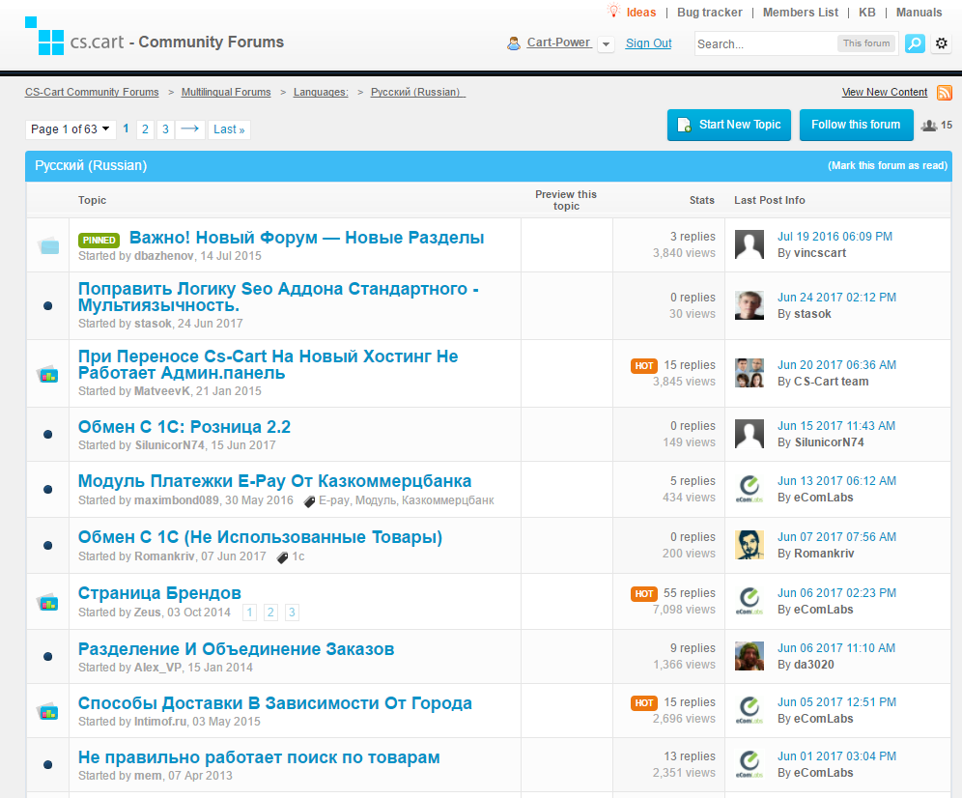The image size is (962, 798).
Task: Click SilunicorN74 avatar thumbnail
Action: [750, 434]
